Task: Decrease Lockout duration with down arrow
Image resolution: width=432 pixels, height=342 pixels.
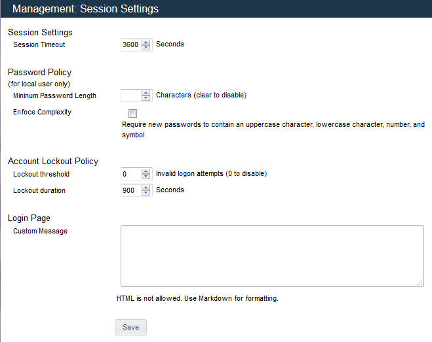Action: pos(146,194)
